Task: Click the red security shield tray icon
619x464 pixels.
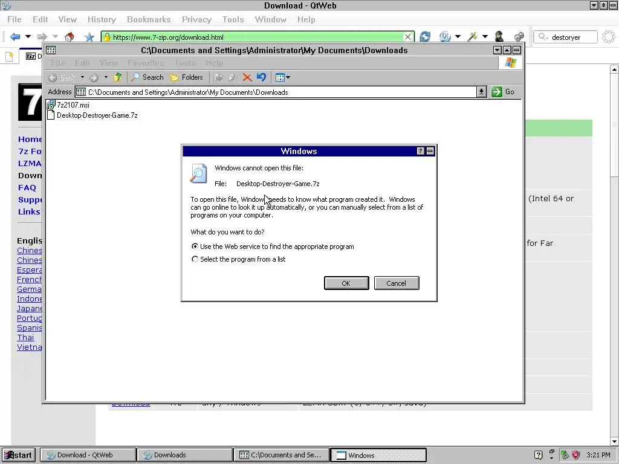Action: 576,455
